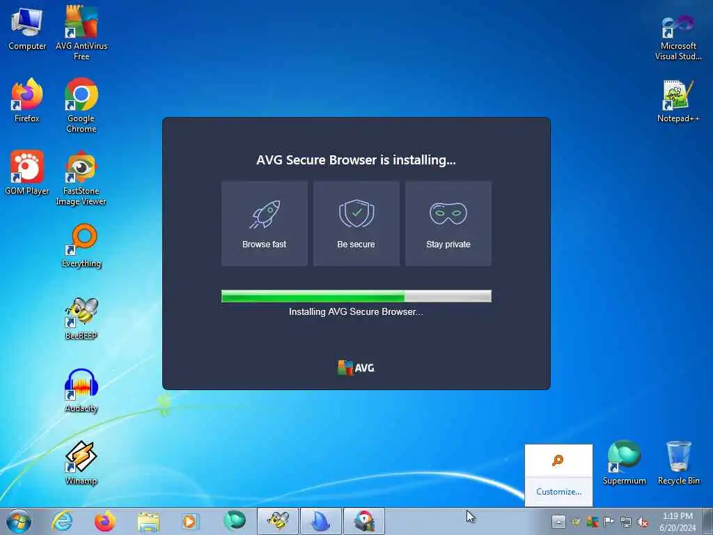713x535 pixels.
Task: Open Windows Explorer from taskbar
Action: (148, 521)
